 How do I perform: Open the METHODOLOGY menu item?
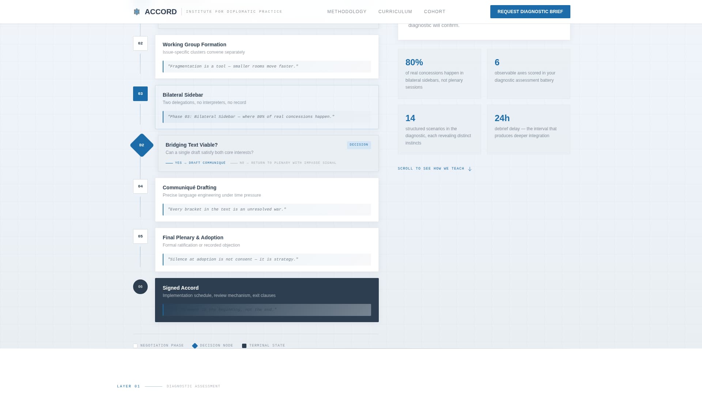coord(347,11)
